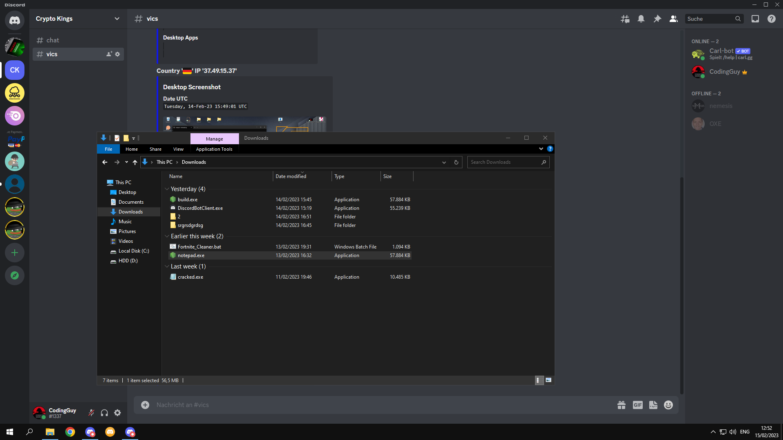
Task: Open the View ribbon tab
Action: 178,149
